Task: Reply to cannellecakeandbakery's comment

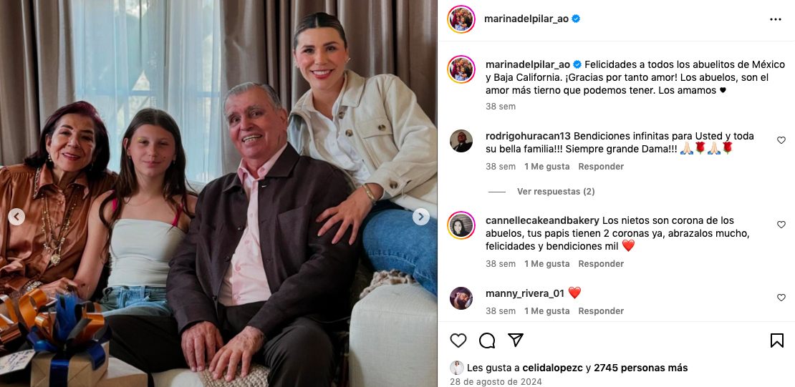Action: click(601, 263)
